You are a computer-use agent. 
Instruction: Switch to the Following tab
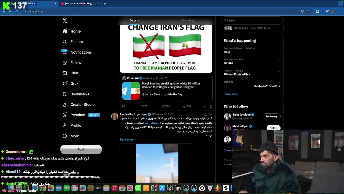pyautogui.click(x=188, y=20)
